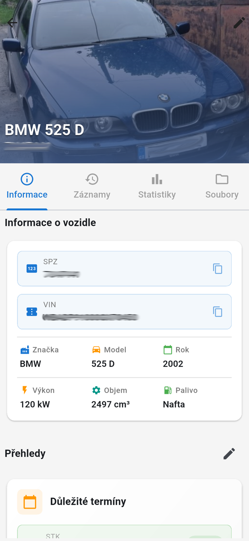Edit vehicle using top pencil icon
The height and width of the screenshot is (541, 249).
[239, 23]
